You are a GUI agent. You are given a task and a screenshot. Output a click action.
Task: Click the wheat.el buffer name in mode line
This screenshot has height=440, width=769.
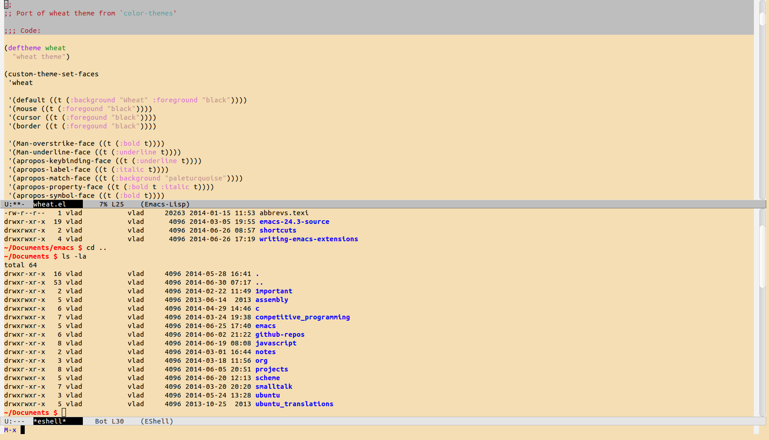49,204
